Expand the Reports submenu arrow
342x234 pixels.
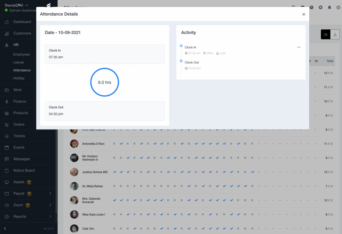50,217
